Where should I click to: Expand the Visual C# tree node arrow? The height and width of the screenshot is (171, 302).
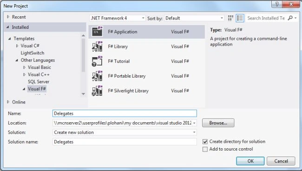coord(17,46)
